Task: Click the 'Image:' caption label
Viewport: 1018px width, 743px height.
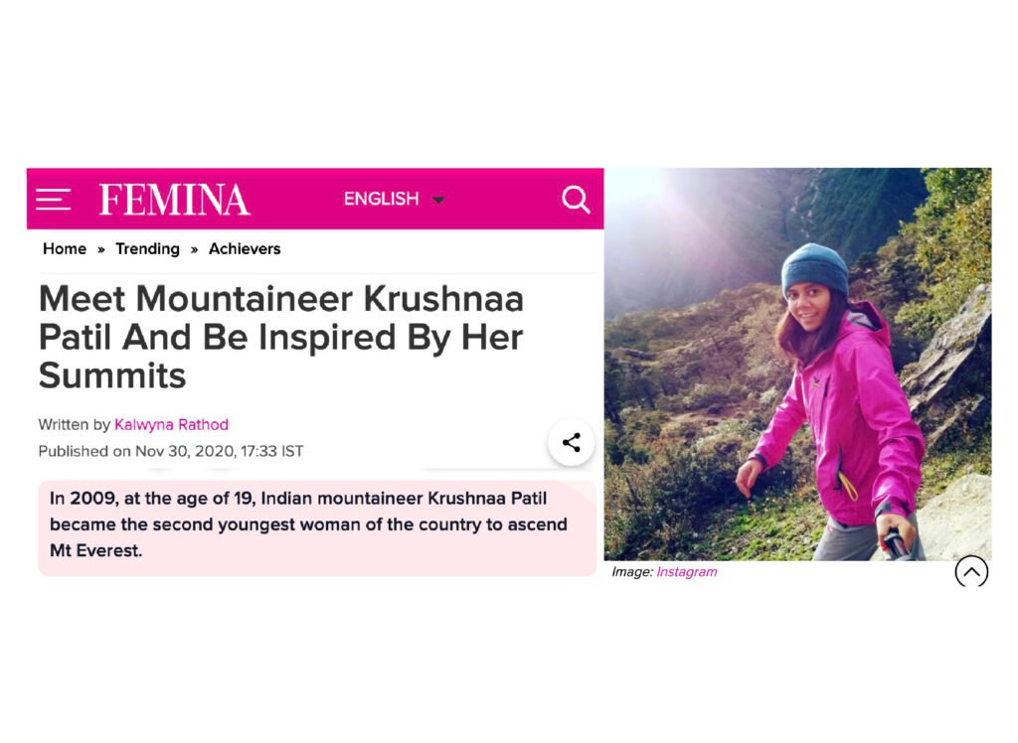Action: coord(631,572)
